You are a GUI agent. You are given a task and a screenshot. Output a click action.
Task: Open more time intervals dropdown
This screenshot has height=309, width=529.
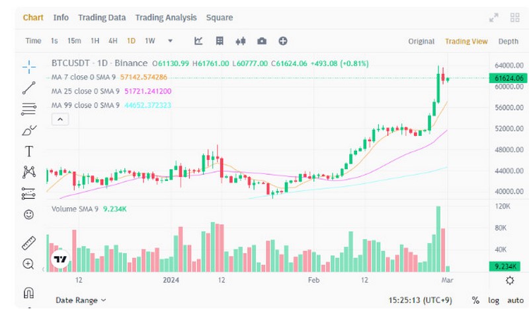[x=171, y=41]
